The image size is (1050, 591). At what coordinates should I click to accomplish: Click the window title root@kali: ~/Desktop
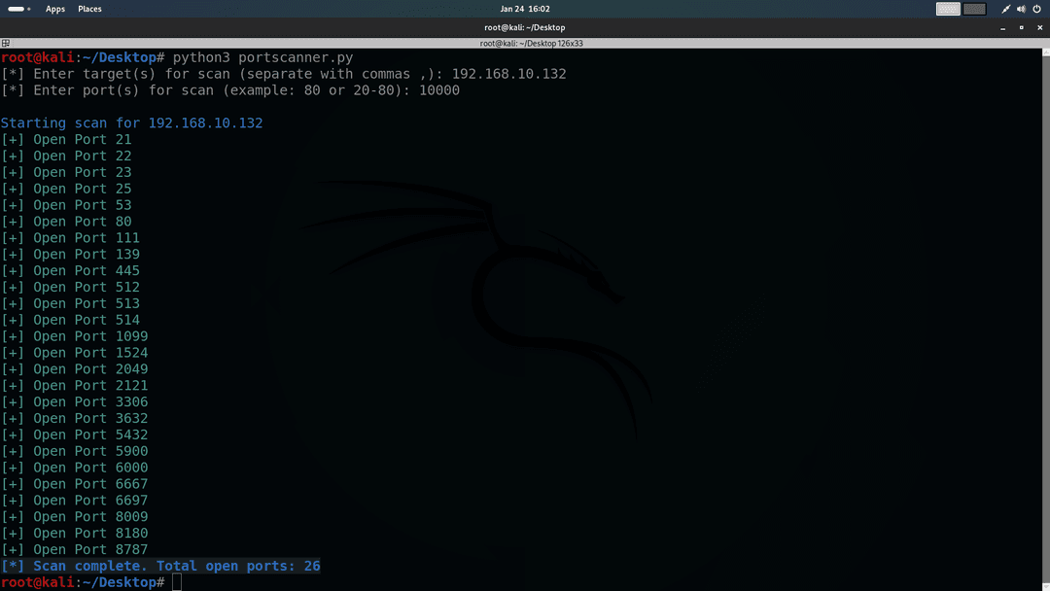coord(525,27)
